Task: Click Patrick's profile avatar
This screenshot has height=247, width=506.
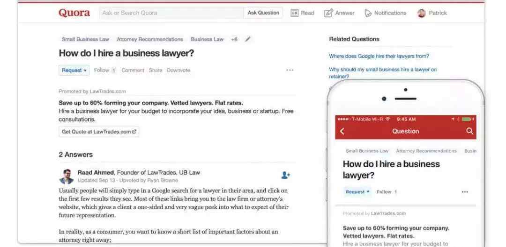Action: click(x=422, y=13)
